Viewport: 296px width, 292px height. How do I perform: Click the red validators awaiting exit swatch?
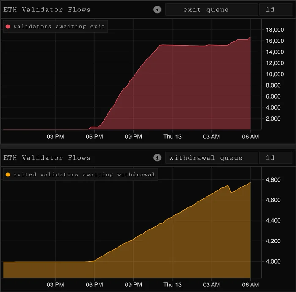coord(8,26)
